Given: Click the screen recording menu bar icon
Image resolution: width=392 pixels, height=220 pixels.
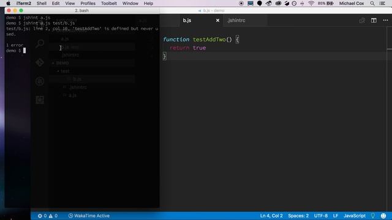Looking at the screenshot, I should 241,4.
